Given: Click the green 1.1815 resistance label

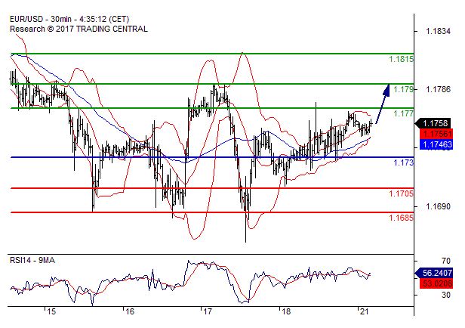Looking at the screenshot, I should (x=401, y=59).
